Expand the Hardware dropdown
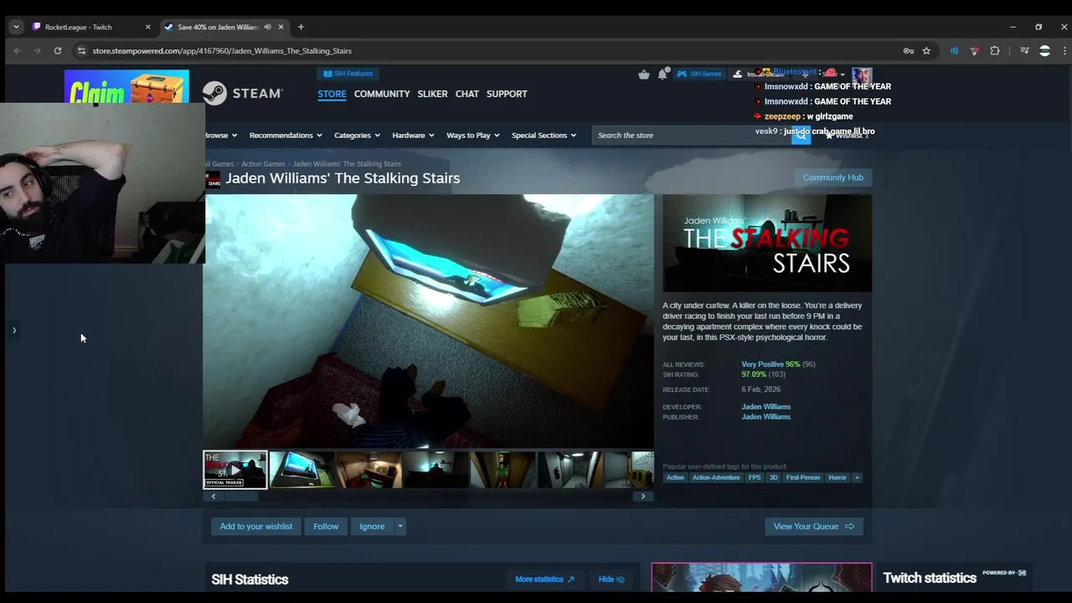 (x=413, y=135)
